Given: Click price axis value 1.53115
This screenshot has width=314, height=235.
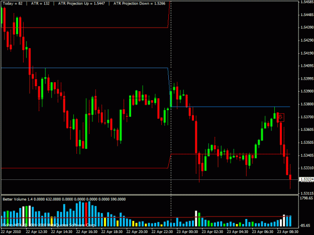Looking at the screenshot, I should point(307,193).
